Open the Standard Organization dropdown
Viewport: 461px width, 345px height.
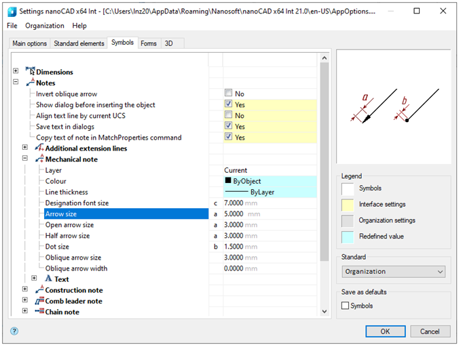(x=393, y=271)
